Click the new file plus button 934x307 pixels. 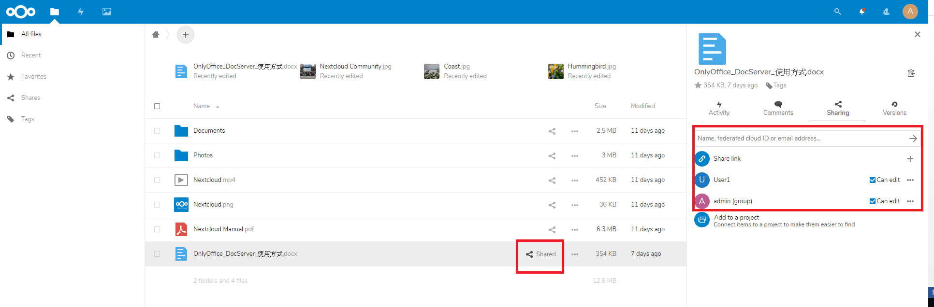[186, 35]
